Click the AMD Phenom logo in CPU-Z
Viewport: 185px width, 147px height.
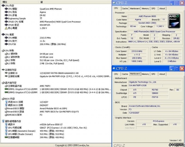tap(174, 21)
